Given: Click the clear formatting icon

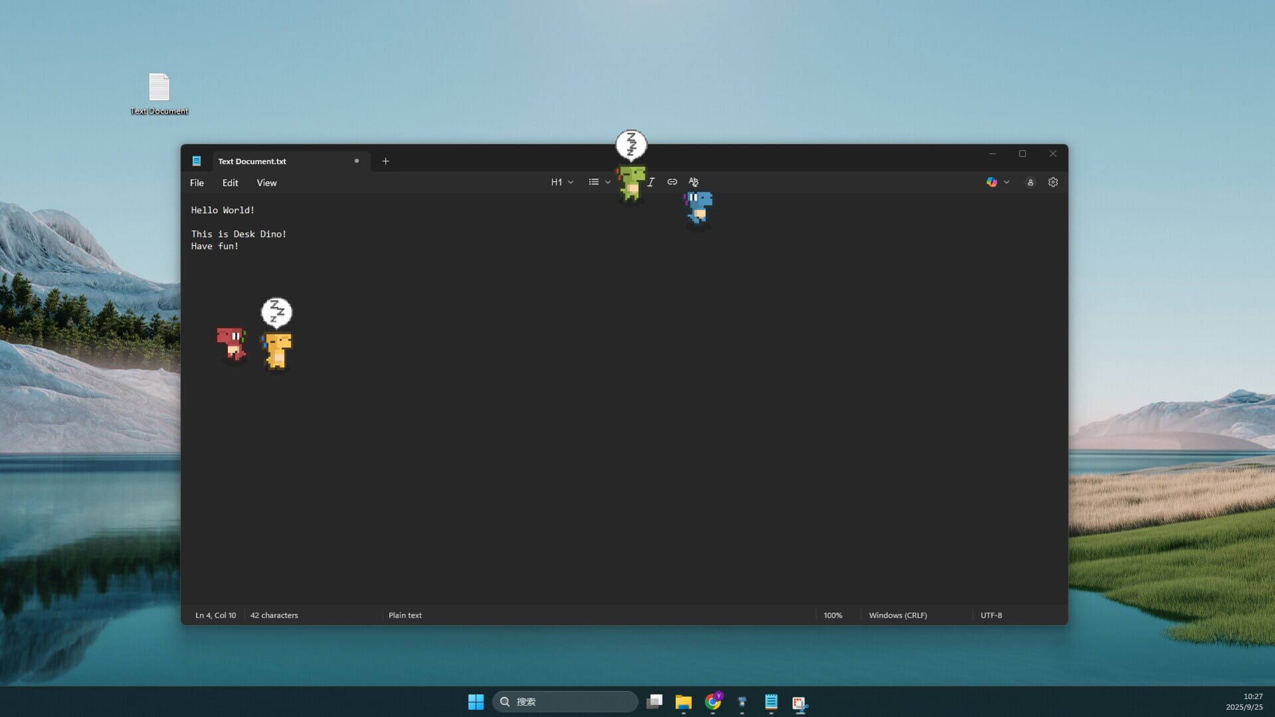Looking at the screenshot, I should point(693,182).
